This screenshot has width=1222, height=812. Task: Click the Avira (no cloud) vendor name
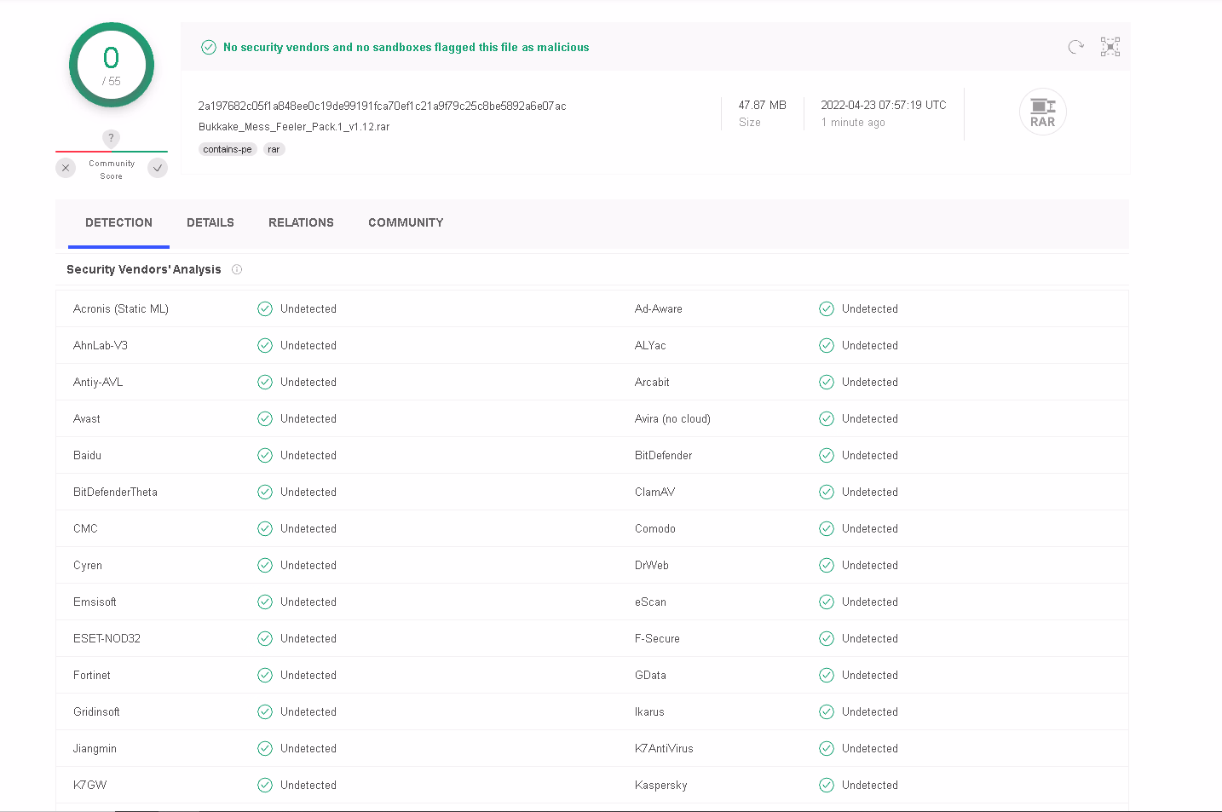(x=672, y=418)
